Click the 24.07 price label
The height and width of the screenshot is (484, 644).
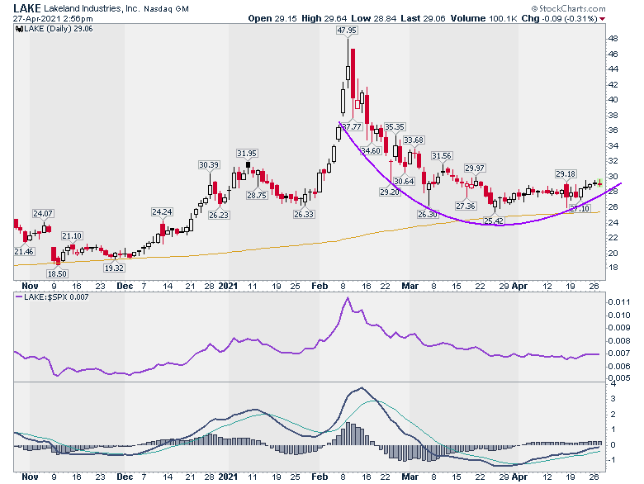43,214
